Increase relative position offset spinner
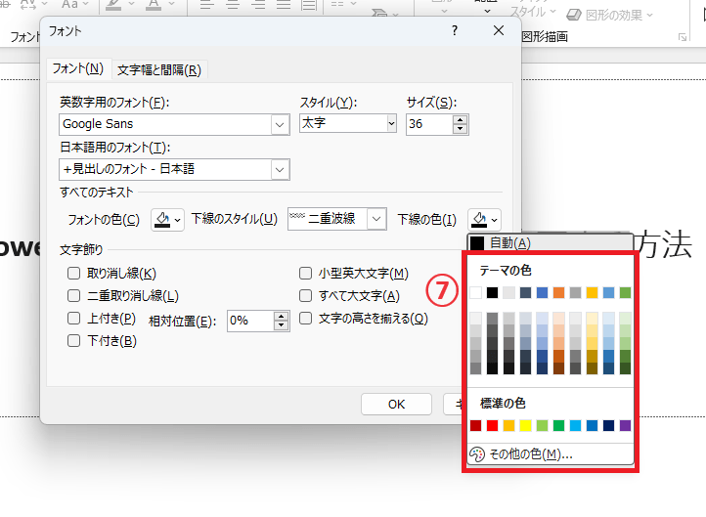Screen dimensions: 706x517 click(281, 317)
